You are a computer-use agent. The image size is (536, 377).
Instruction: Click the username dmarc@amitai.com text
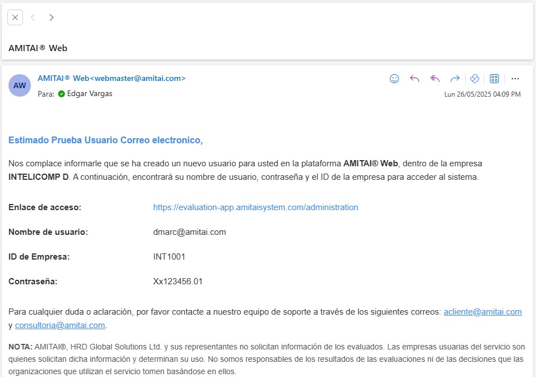[189, 232]
